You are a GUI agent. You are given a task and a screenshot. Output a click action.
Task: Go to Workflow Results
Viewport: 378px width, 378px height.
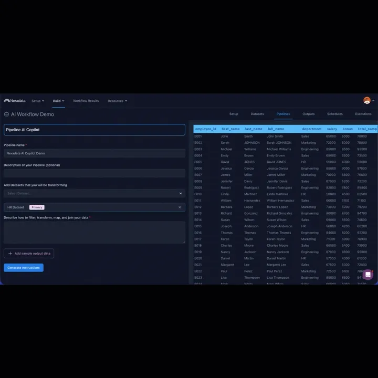pyautogui.click(x=86, y=101)
